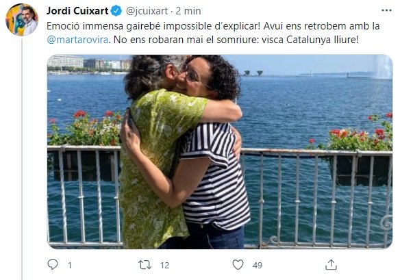400x280 pixels.
Task: Open Jordi Cuixart's profile avatar
Action: click(x=22, y=20)
